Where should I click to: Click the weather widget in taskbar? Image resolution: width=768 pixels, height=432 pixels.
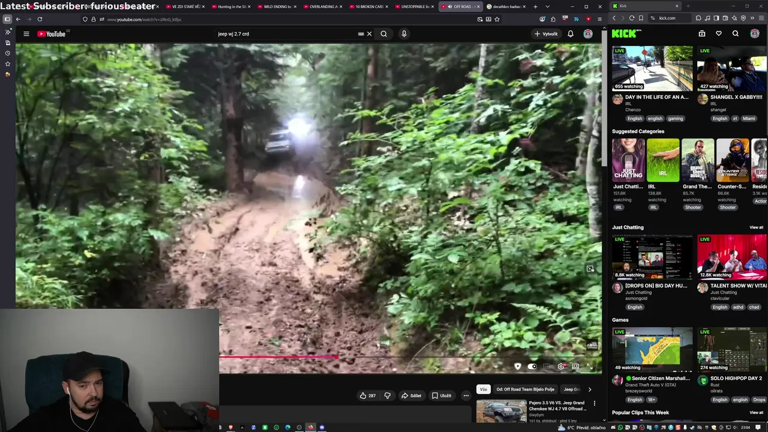point(581,428)
